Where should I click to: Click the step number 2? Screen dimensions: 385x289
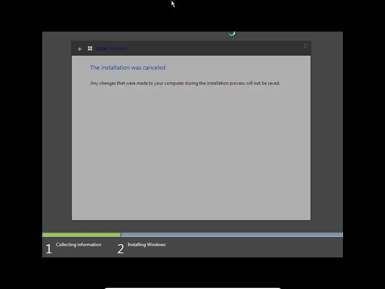pyautogui.click(x=120, y=249)
